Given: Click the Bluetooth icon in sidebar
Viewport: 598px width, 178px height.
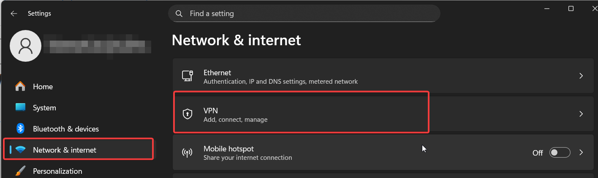Looking at the screenshot, I should 20,129.
